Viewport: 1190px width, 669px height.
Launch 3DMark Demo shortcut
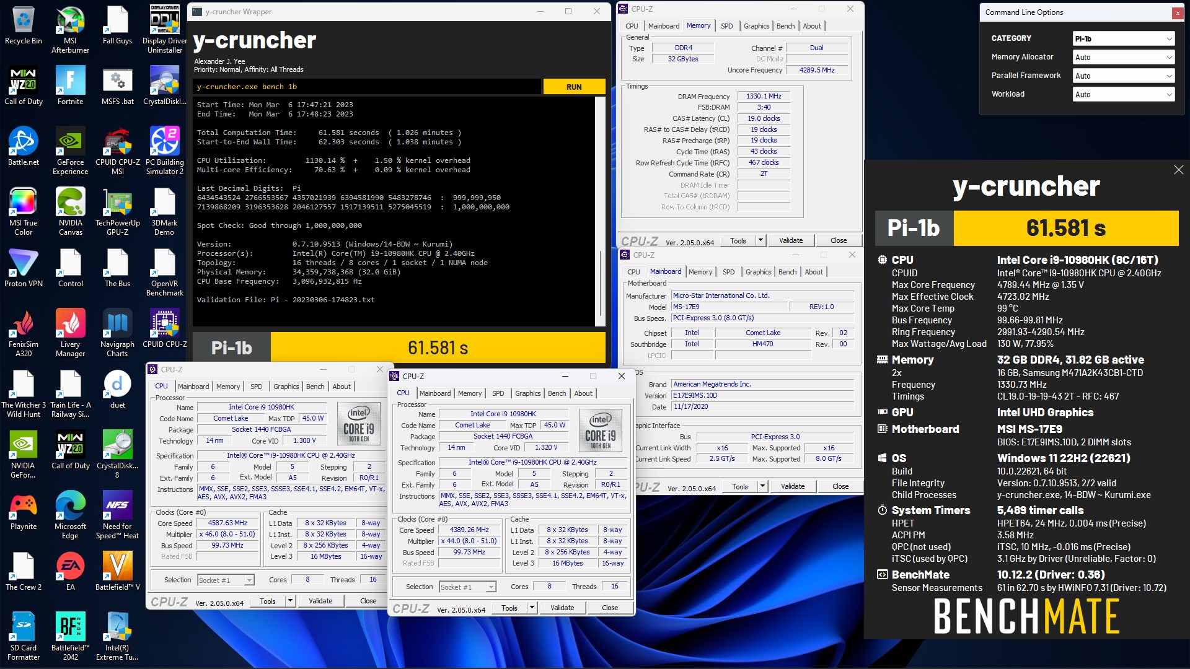click(165, 212)
